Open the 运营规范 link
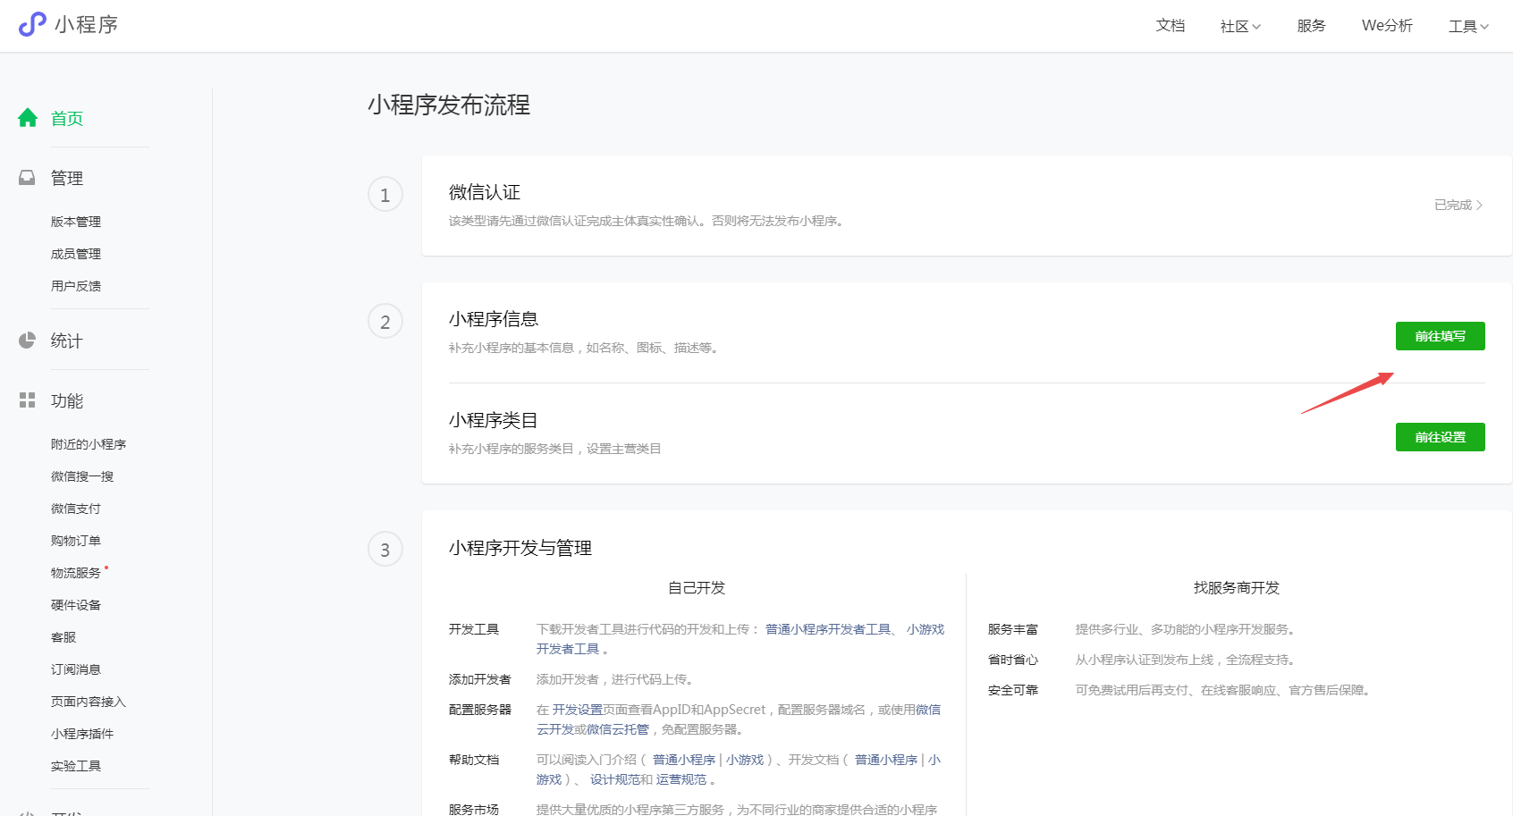 tap(681, 779)
